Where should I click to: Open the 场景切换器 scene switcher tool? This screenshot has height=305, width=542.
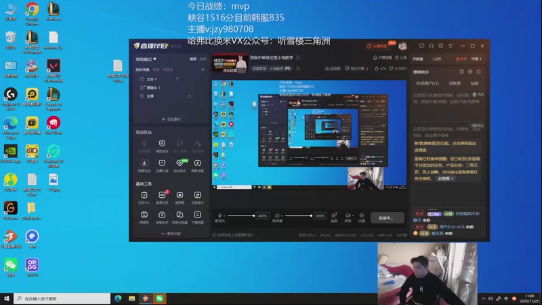point(180,217)
